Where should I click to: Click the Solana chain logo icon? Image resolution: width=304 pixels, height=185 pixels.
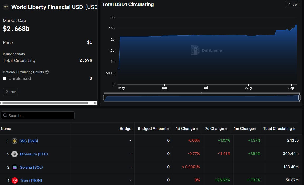click(x=15, y=167)
